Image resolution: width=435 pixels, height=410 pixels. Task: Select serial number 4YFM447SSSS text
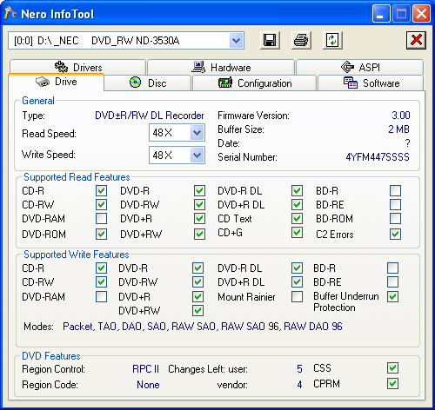point(378,157)
